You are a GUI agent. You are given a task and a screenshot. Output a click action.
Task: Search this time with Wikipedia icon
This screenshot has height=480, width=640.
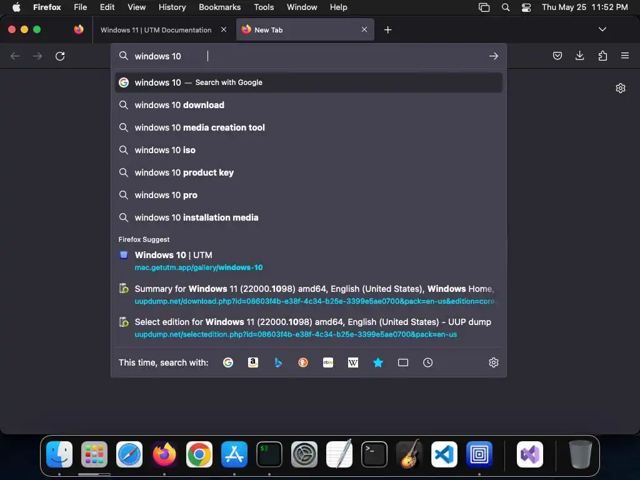tap(353, 362)
